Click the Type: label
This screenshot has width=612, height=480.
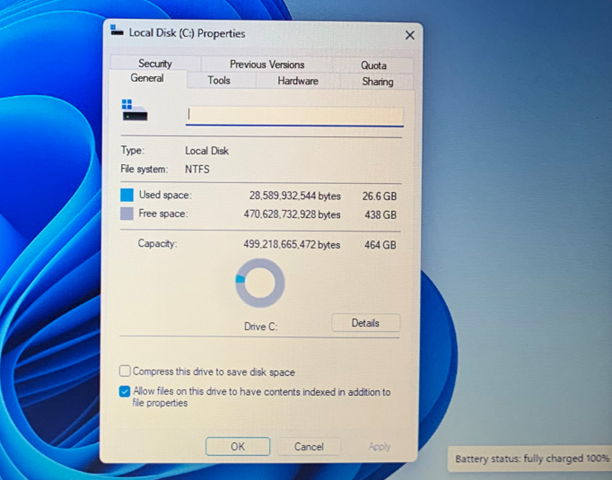132,150
